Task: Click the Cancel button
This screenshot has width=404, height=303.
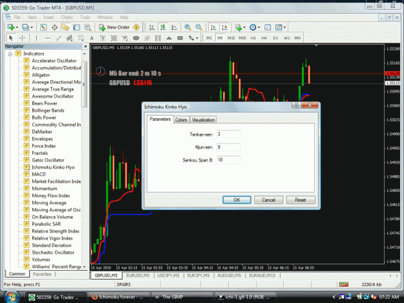Action: (x=268, y=200)
